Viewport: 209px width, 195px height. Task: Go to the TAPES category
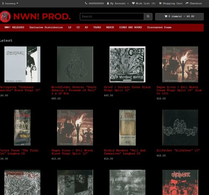click(x=97, y=27)
